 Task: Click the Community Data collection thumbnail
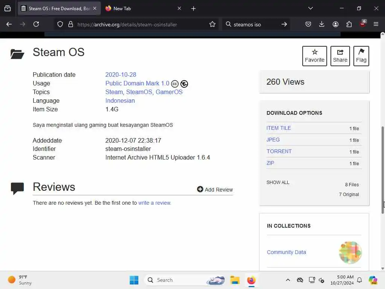click(350, 252)
